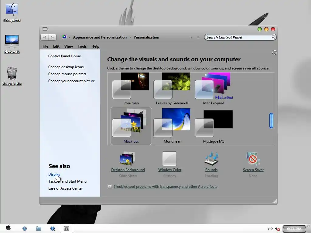Click the back navigation arrow
The width and height of the screenshot is (311, 233).
45,37
